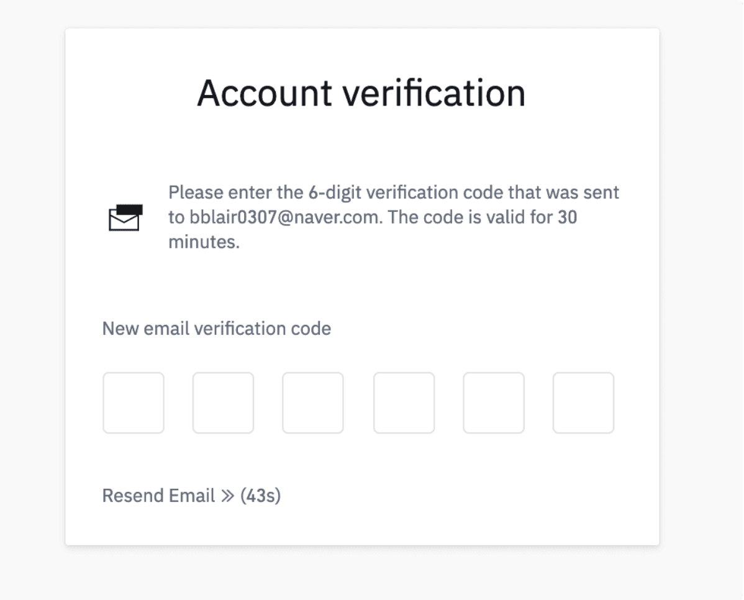
Task: Click the second verification code box
Action: (x=223, y=402)
